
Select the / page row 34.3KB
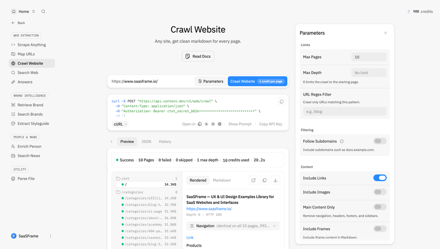point(147,185)
